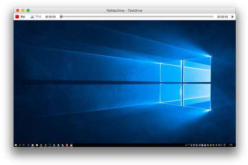The image size is (248, 165).
Task: Launch Microsoft Edge from the taskbar
Action: click(28, 145)
